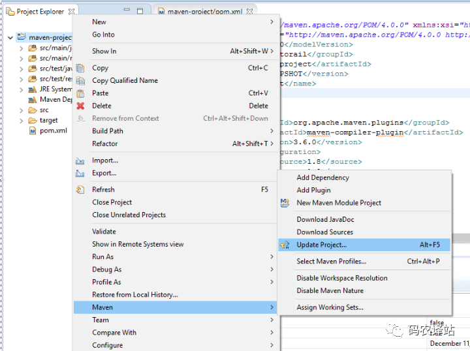Click the Refresh icon in context menu
This screenshot has height=351, width=470.
80,190
